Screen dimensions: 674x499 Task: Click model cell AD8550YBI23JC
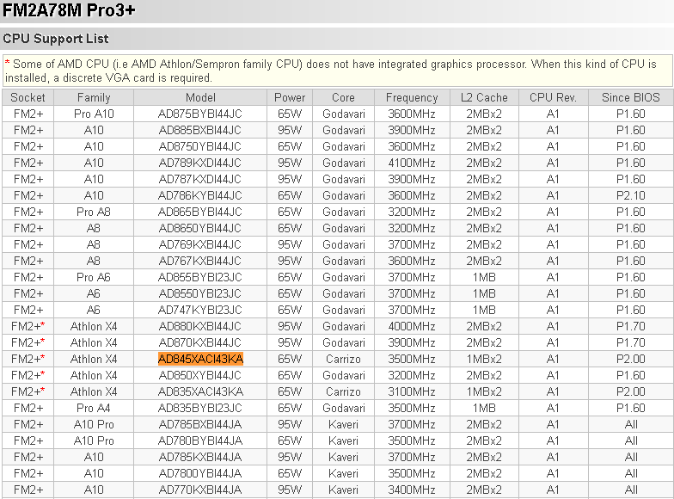[200, 294]
